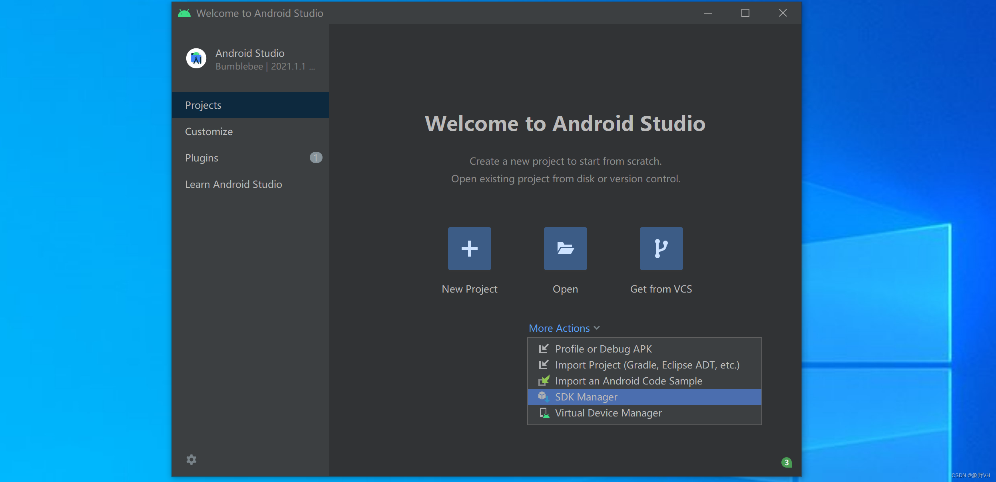This screenshot has width=996, height=482.
Task: Click the green notifications badge
Action: pyautogui.click(x=786, y=462)
